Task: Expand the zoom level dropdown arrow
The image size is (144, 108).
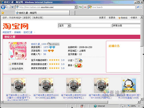Action: pyautogui.click(x=139, y=106)
